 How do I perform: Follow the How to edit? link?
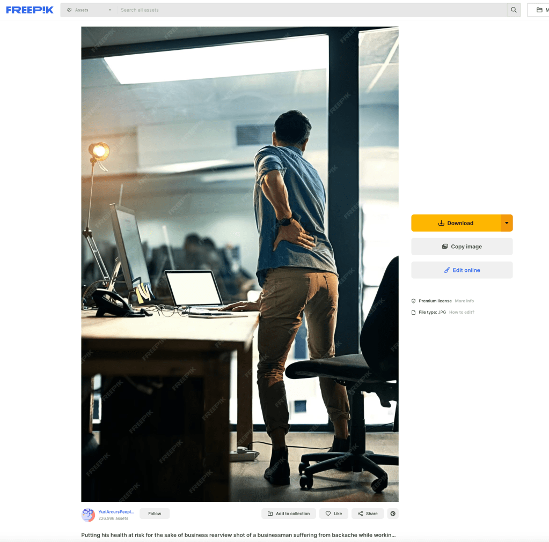(x=462, y=312)
